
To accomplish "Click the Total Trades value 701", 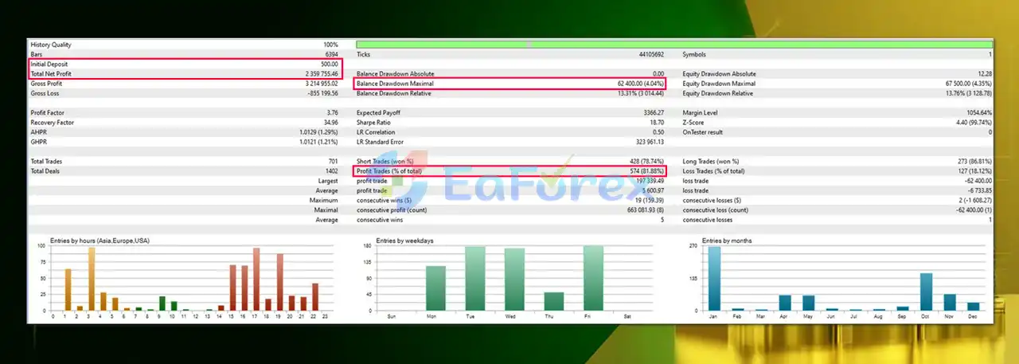I will pos(332,162).
